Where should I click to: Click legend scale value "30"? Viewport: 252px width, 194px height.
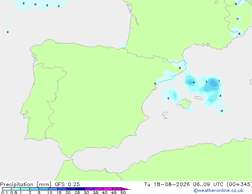click(86, 192)
